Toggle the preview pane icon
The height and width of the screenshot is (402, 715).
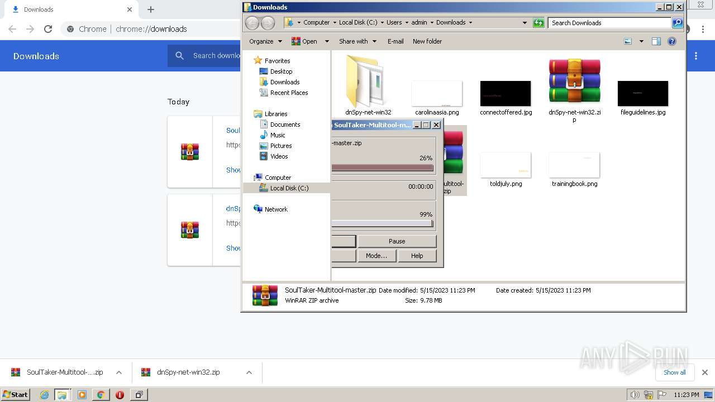tap(656, 41)
